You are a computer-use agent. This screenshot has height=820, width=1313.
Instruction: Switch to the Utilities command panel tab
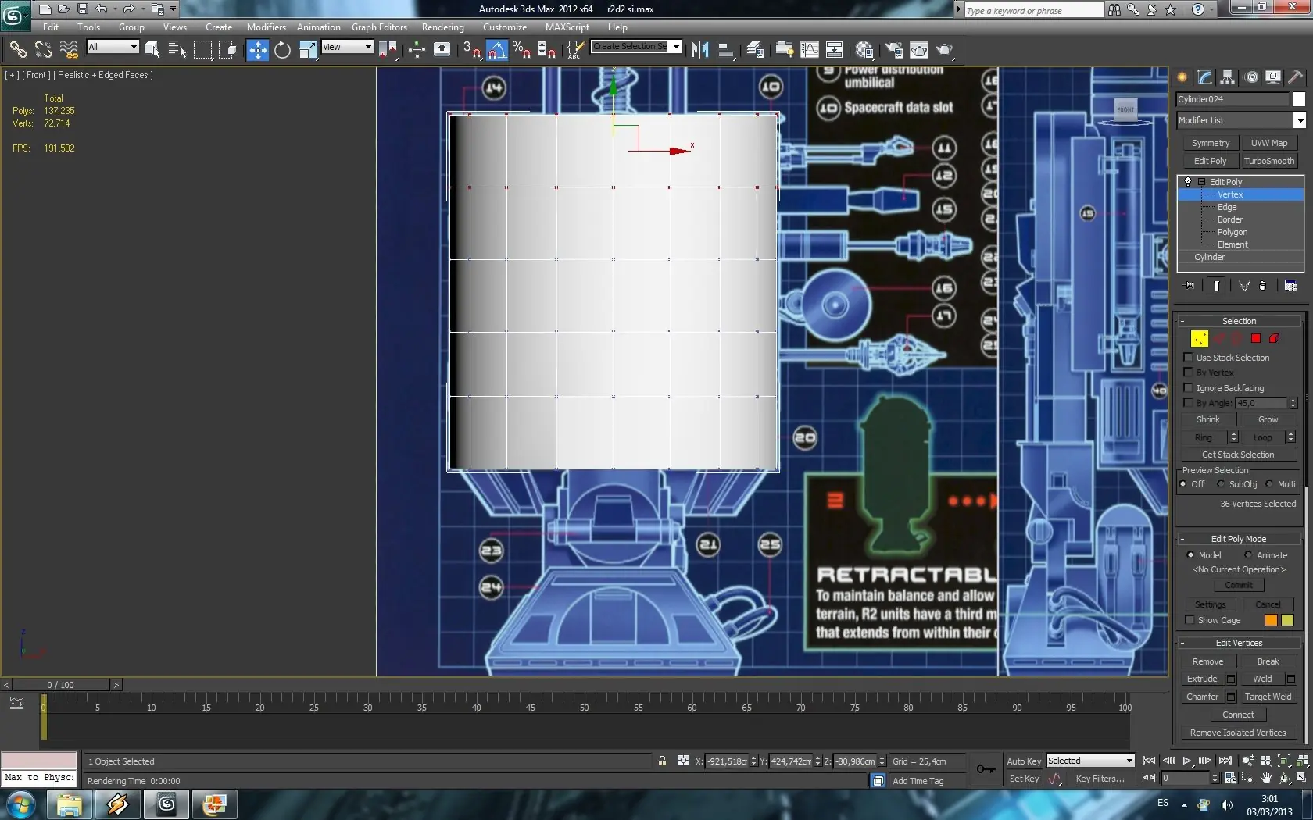[x=1296, y=77]
